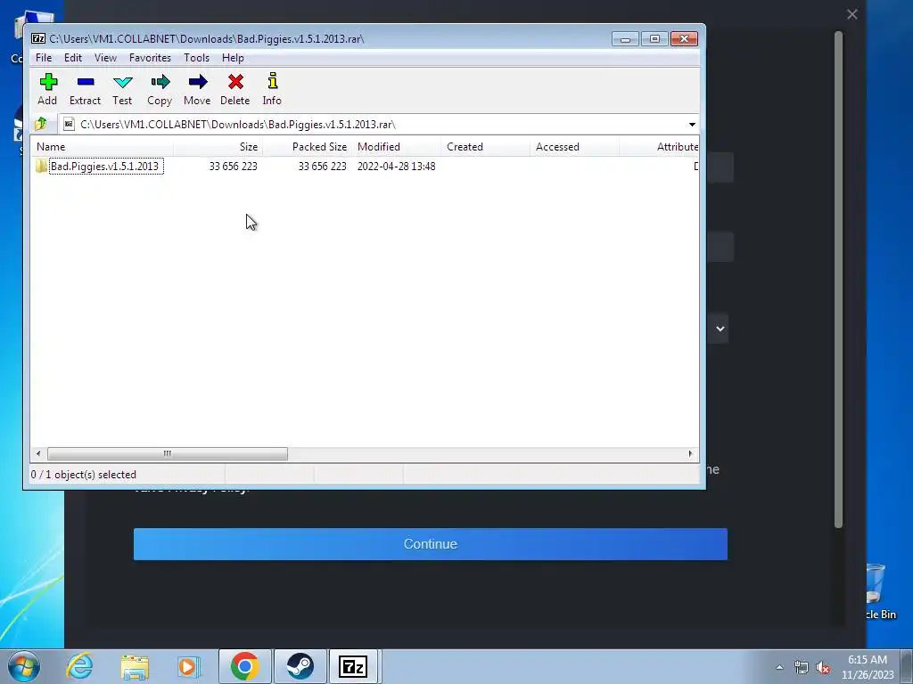This screenshot has width=913, height=684.
Task: Click the 0 / 1 object(s) selected status
Action: 83,475
